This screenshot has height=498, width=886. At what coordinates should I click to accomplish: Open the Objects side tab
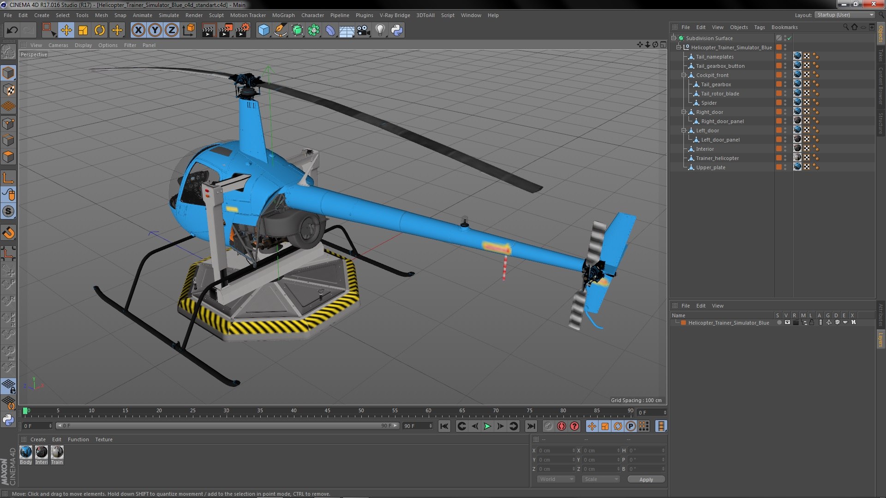click(880, 34)
